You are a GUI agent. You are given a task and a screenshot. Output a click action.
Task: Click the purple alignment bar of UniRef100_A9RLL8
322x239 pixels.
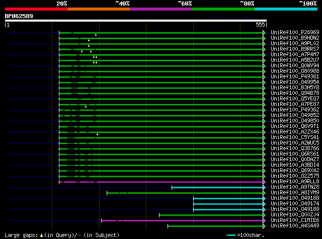[161, 182]
